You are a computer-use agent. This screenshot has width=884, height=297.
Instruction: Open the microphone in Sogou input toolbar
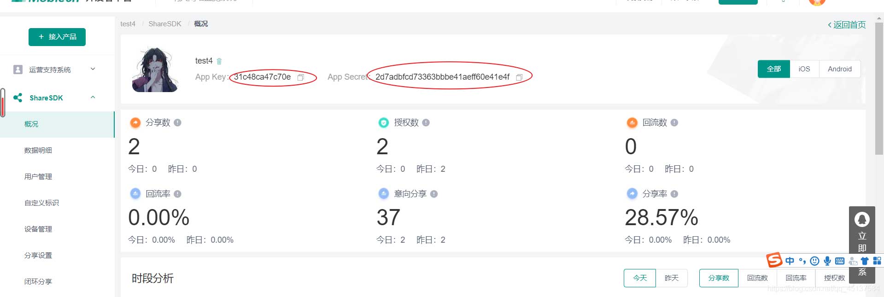pyautogui.click(x=827, y=261)
